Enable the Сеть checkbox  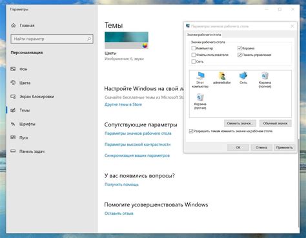[x=194, y=61]
